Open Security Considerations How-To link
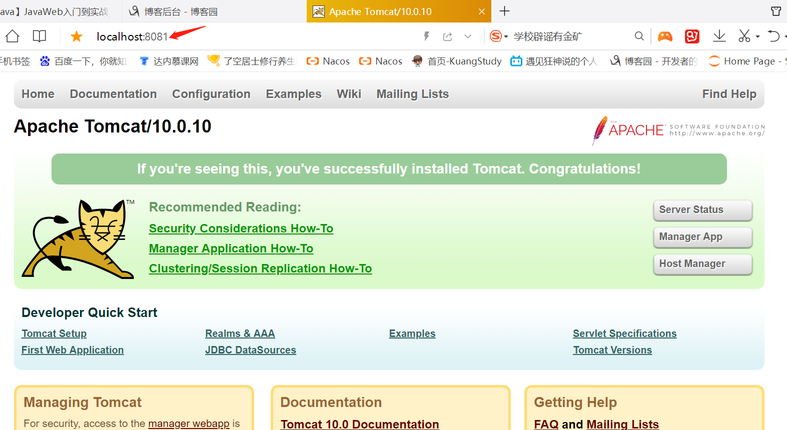The height and width of the screenshot is (430, 787). click(241, 228)
